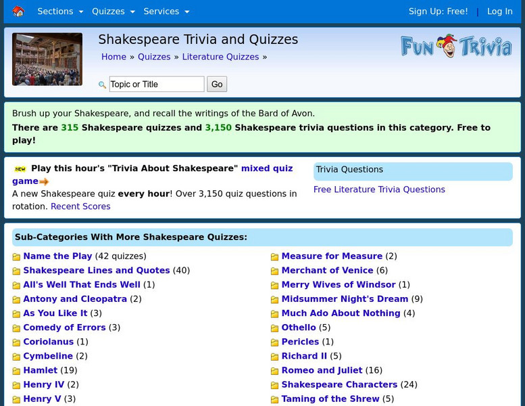525x406 pixels.
Task: Focus the Topic or Title search field
Action: point(157,84)
